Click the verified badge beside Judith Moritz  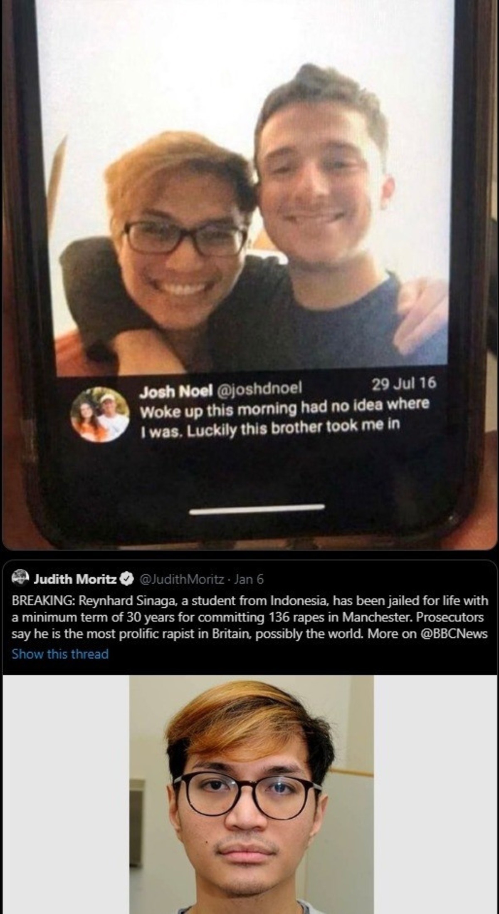126,578
